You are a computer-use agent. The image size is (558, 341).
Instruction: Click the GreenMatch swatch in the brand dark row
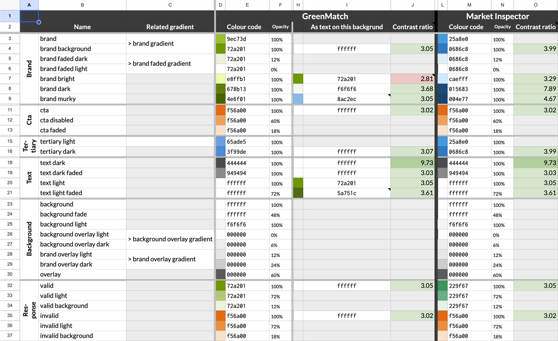tap(220, 89)
